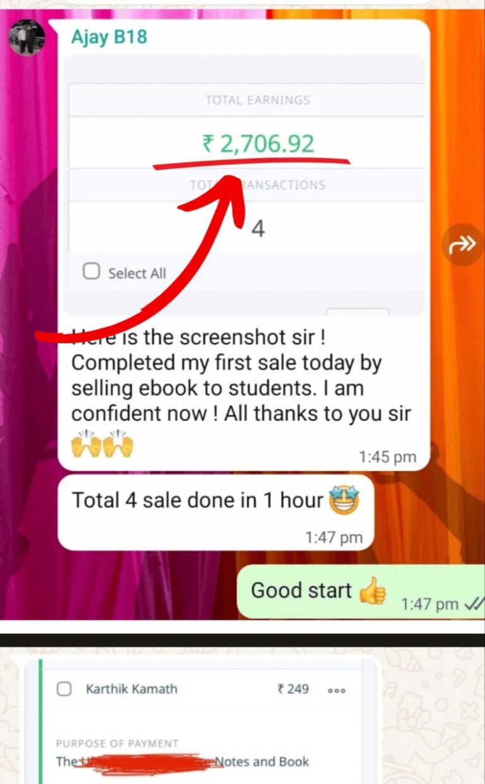Open the earnings screenshot image
The width and height of the screenshot is (485, 784).
pos(244,185)
